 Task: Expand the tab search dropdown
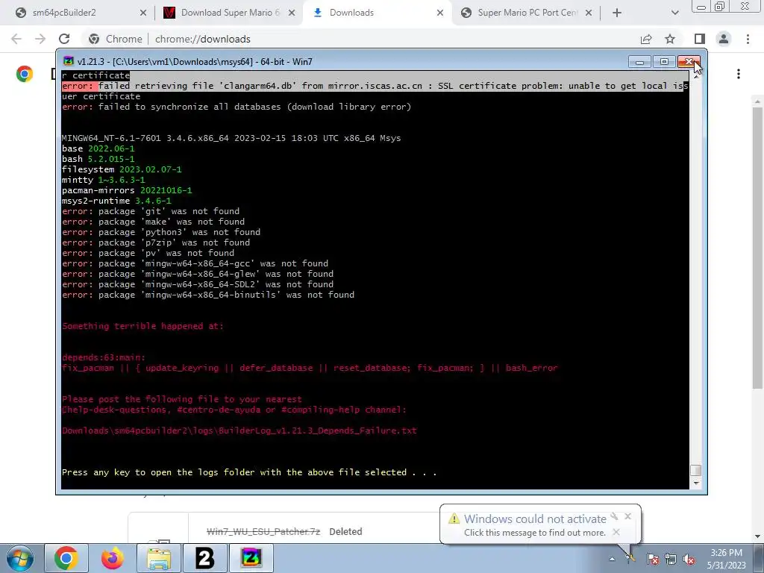674,13
